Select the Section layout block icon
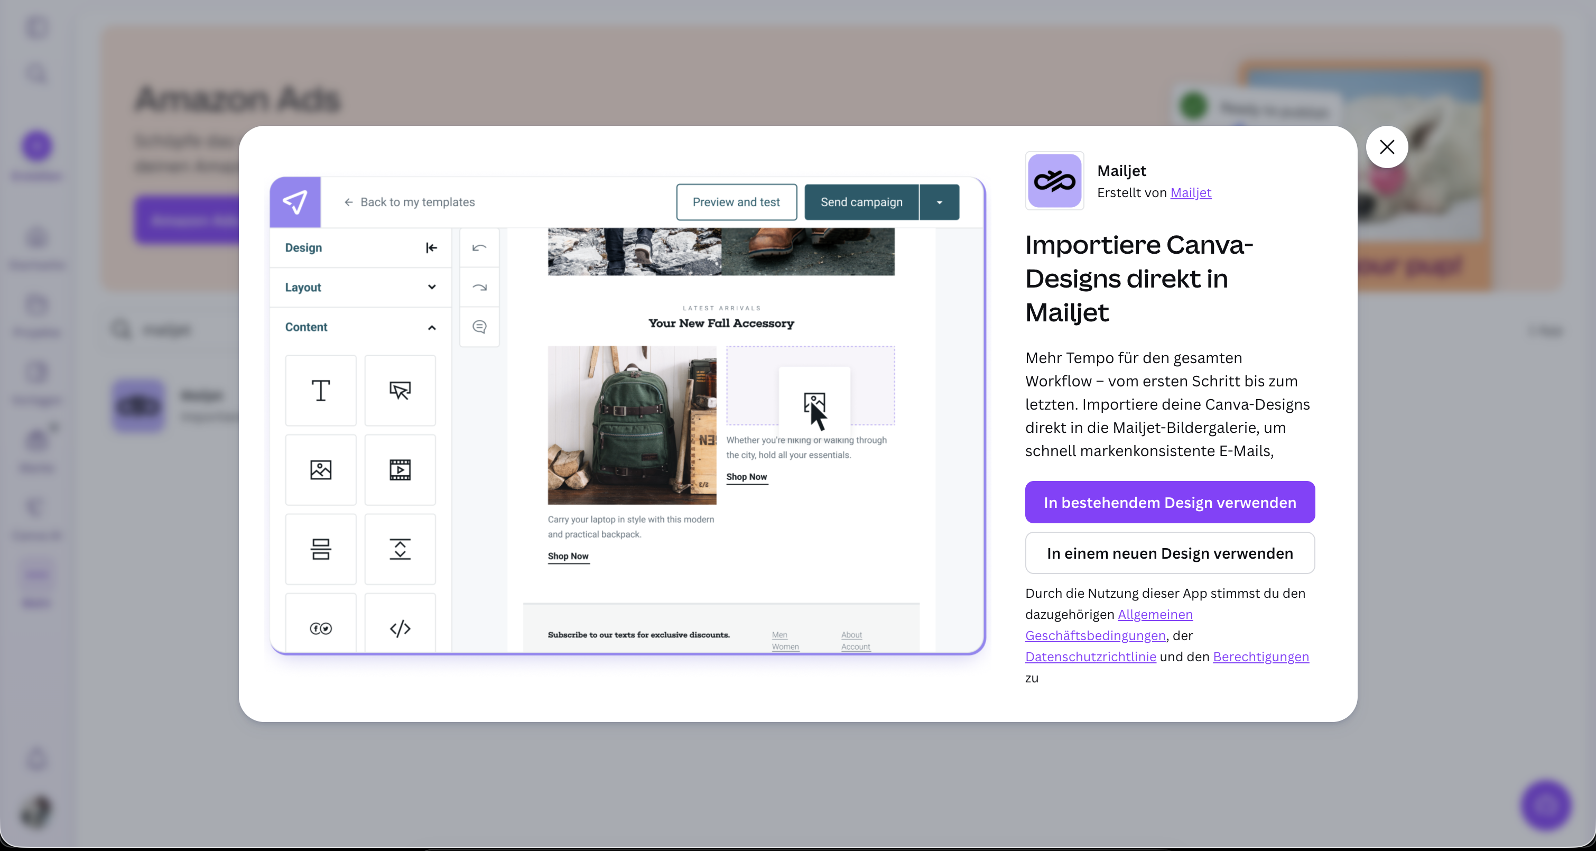 [x=321, y=549]
